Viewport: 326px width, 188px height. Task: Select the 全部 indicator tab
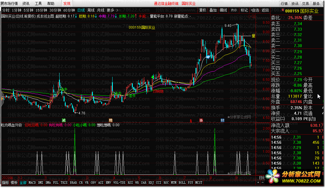click(x=23, y=183)
